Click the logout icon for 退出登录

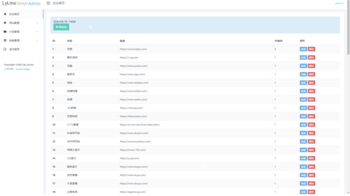click(x=5, y=49)
